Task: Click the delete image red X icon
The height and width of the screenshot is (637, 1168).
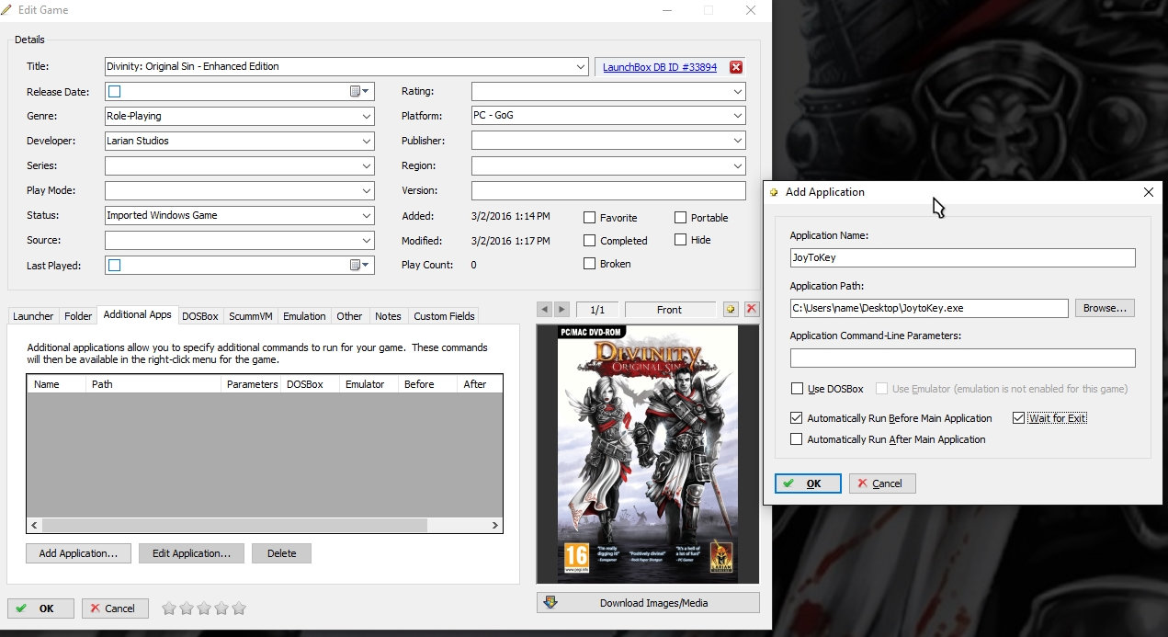Action: coord(752,310)
